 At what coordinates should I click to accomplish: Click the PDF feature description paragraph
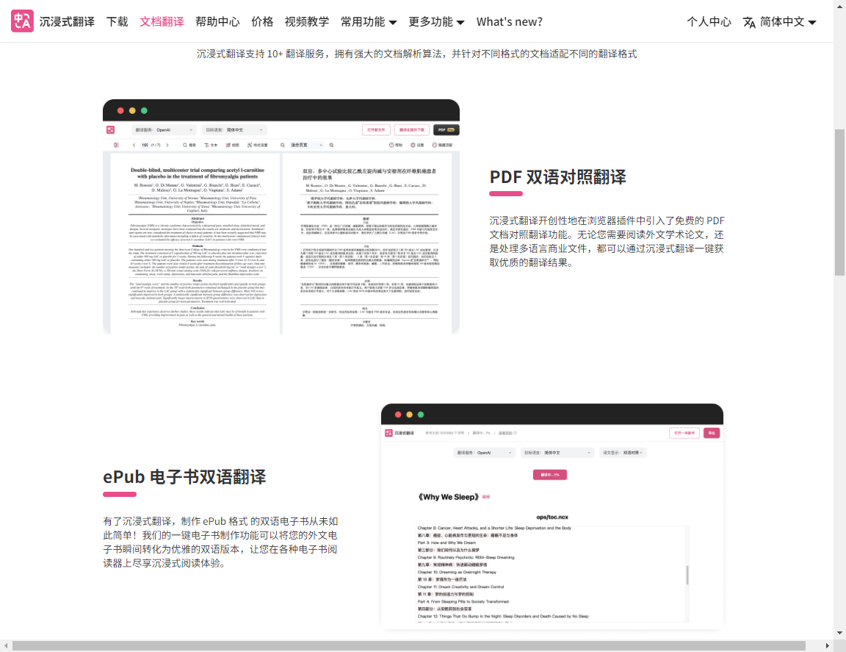[607, 241]
